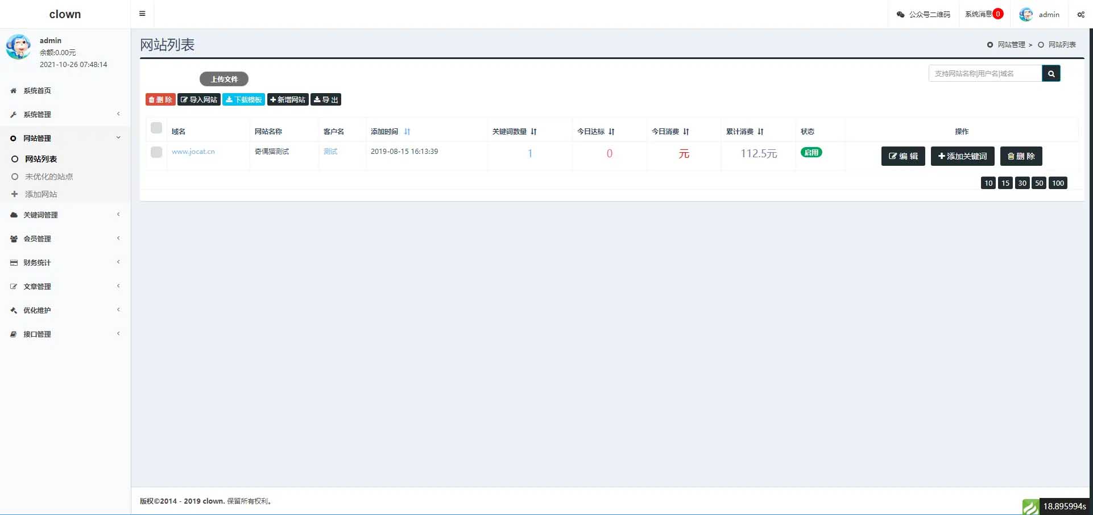Sort by 今日达标 column arrows
This screenshot has width=1093, height=515.
(611, 131)
